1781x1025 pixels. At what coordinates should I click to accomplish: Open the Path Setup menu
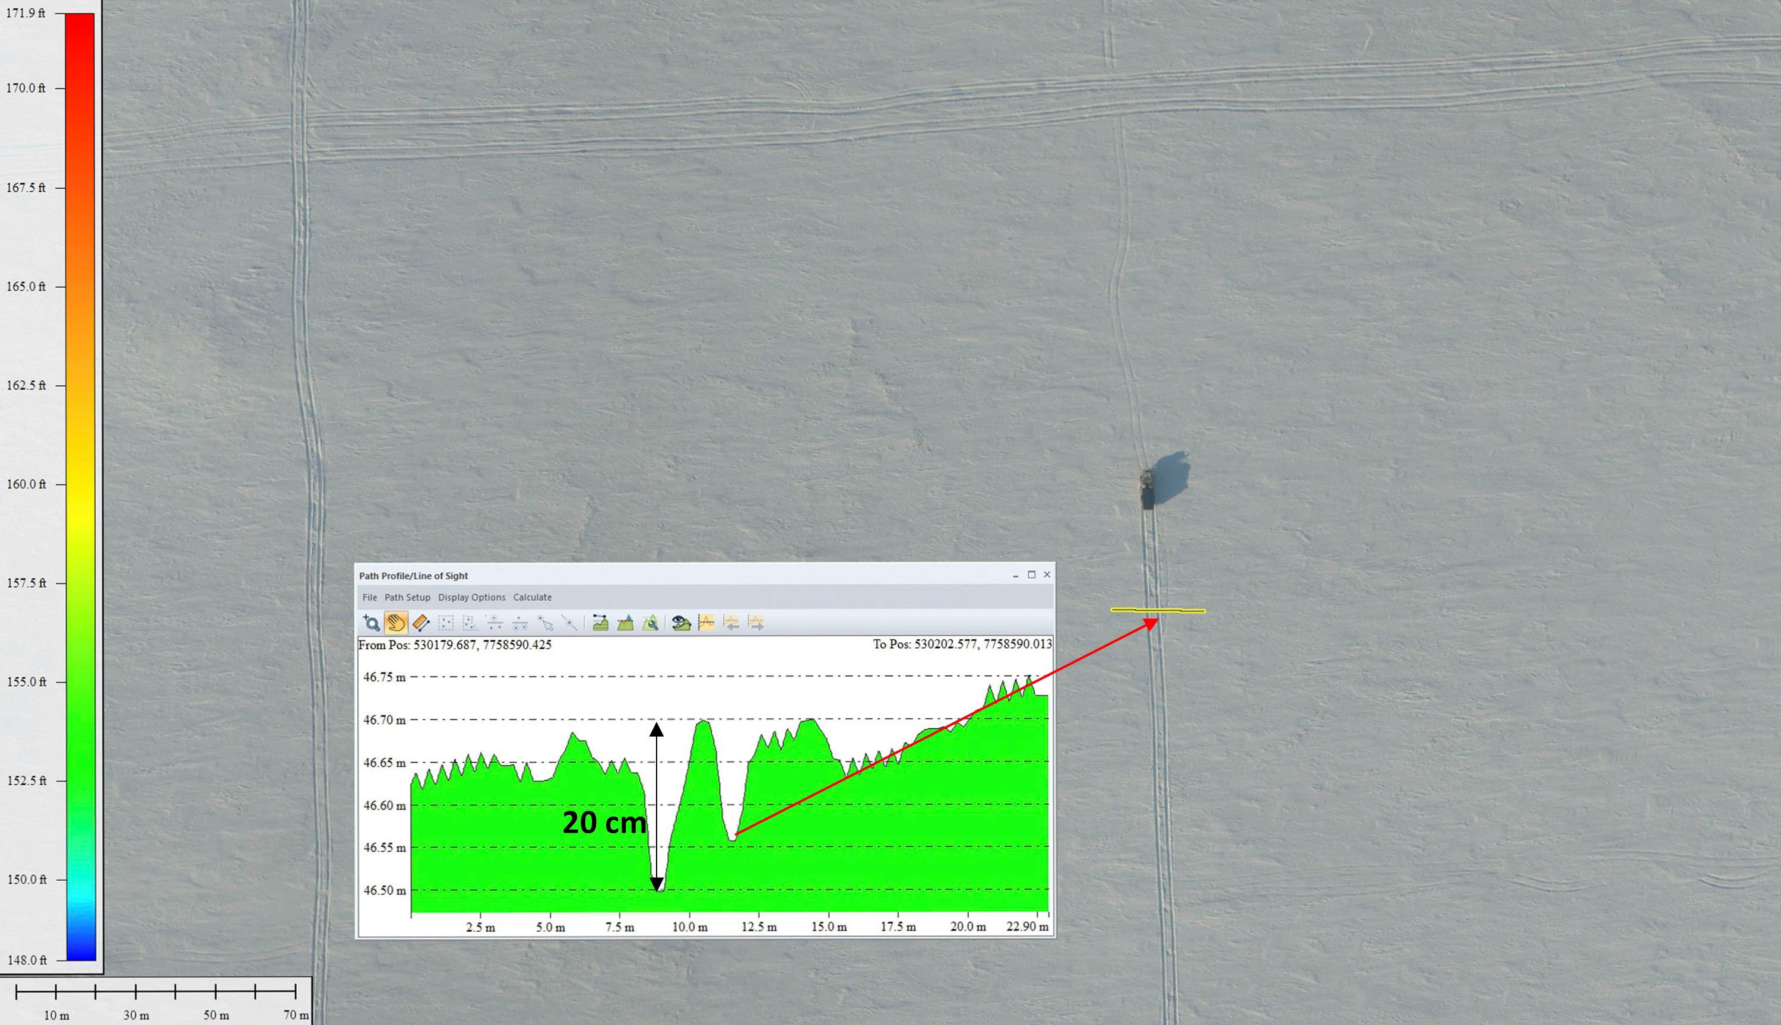[408, 597]
